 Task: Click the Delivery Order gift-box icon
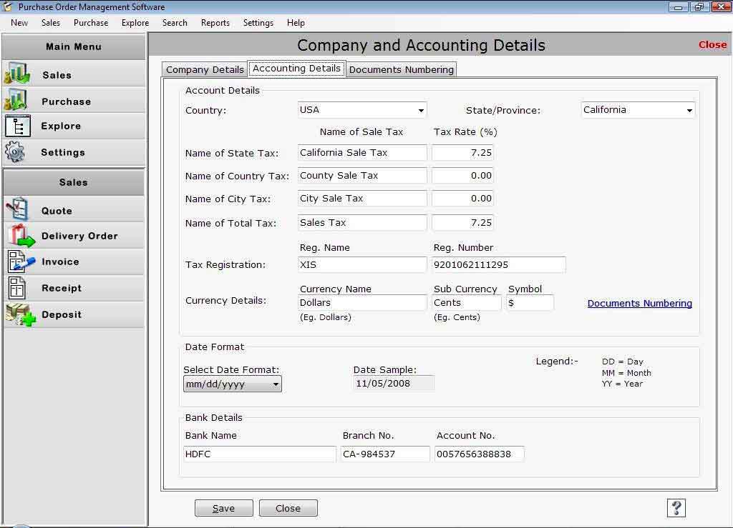point(21,236)
